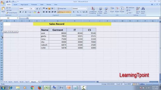161x90 pixels.
Task: Toggle Underline formatting
Action: pos(26,12)
